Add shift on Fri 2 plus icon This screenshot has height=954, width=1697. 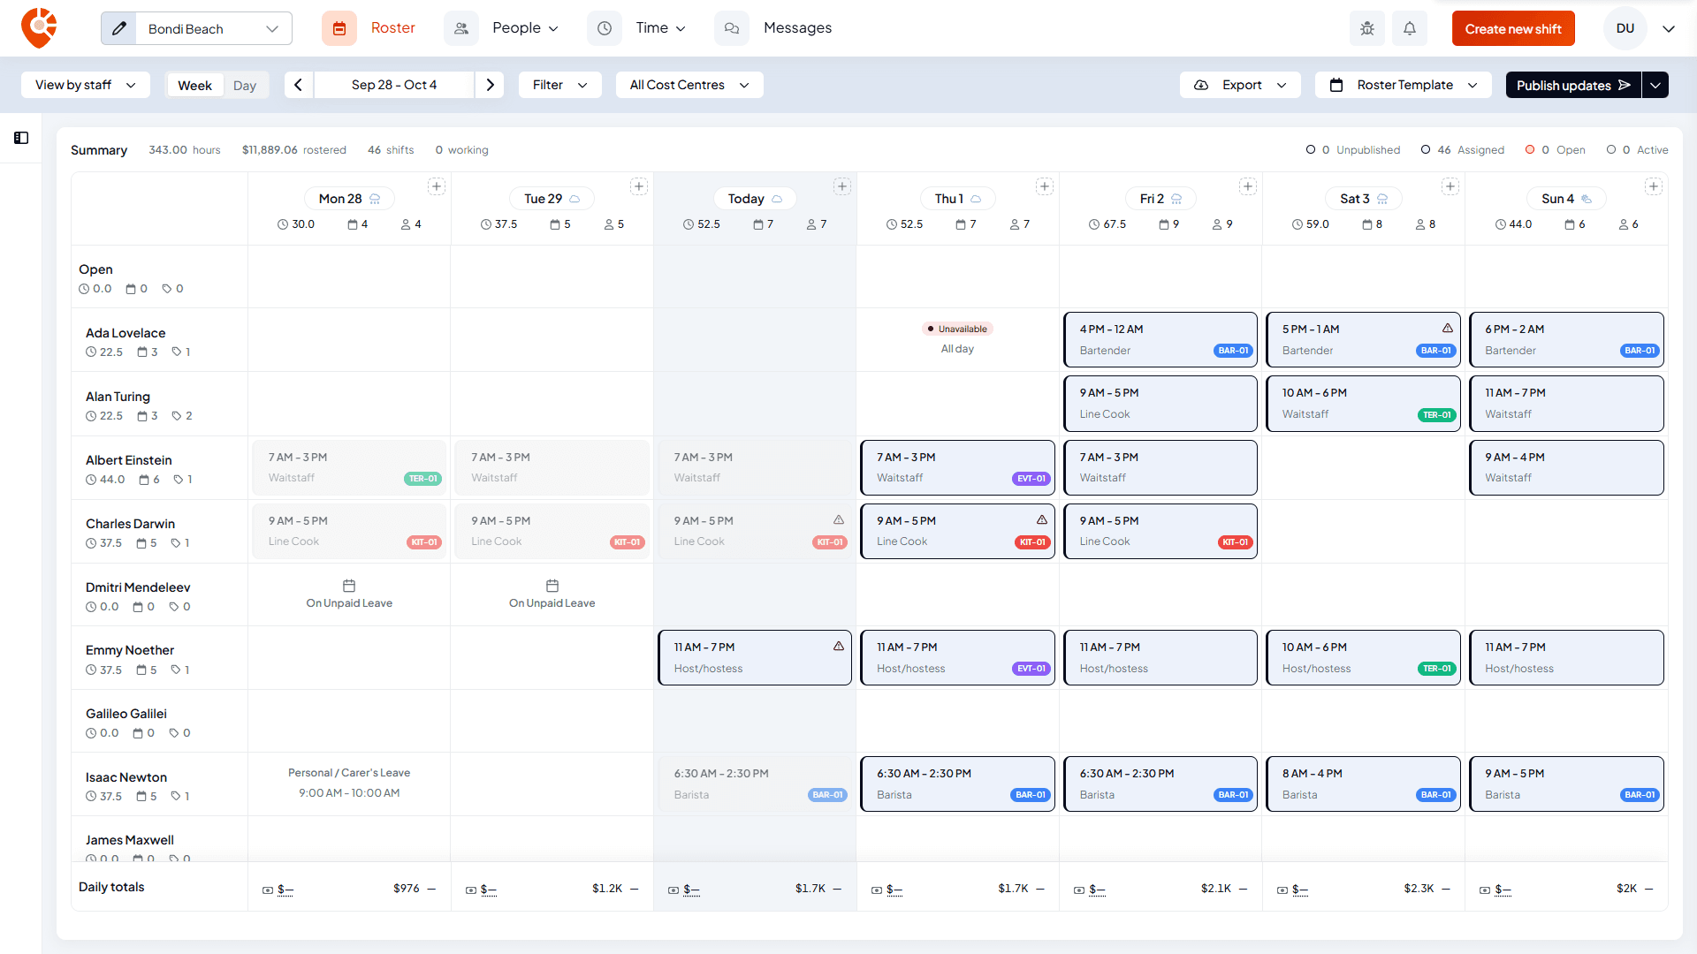[1248, 186]
